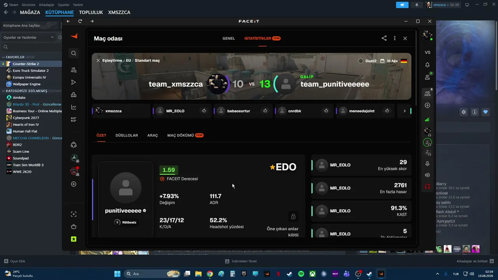This screenshot has height=280, width=498.
Task: Disconnect voice with the red headset icon
Action: tap(428, 186)
